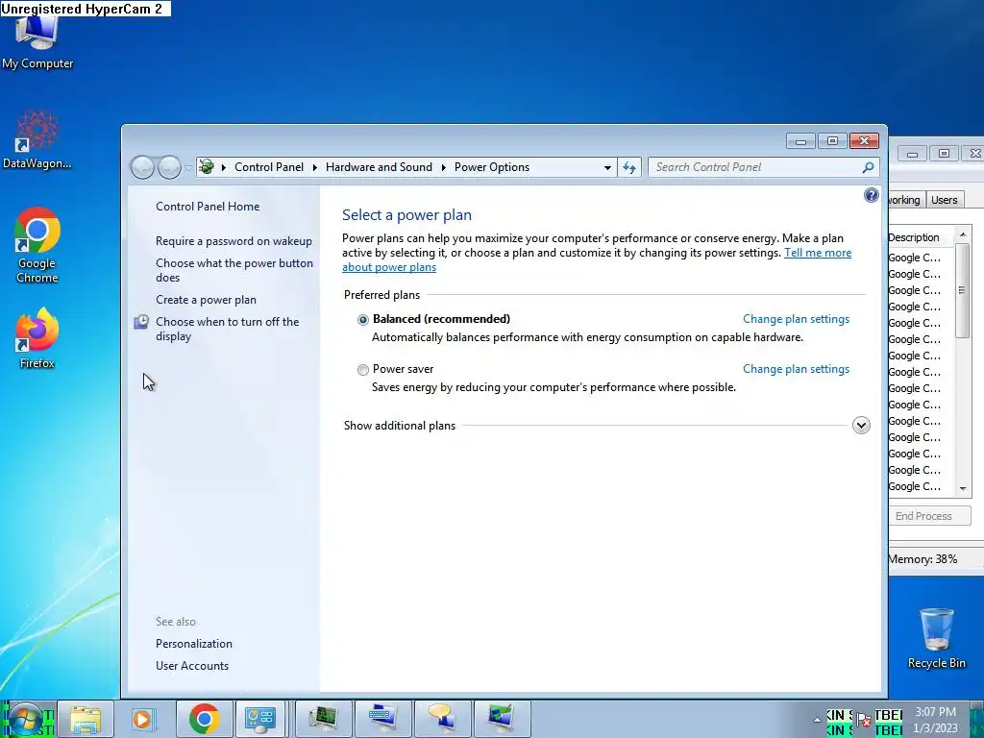Image resolution: width=984 pixels, height=738 pixels.
Task: Switch to Users tab in Task Manager
Action: point(944,200)
